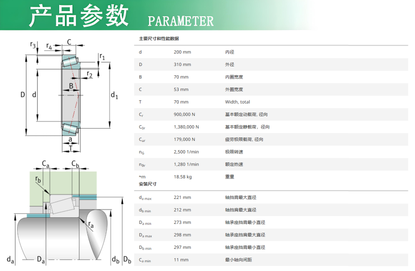Click the 安装尺寸 section header
Screen dimensions: 415x271
[x=148, y=183]
